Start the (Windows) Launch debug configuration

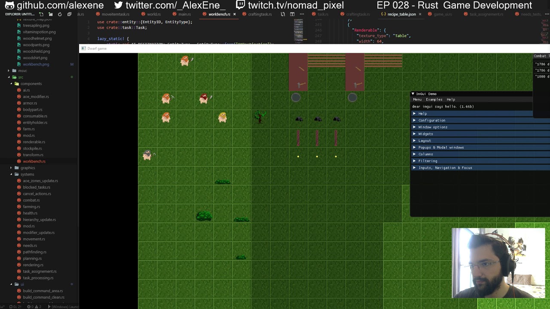64,306
